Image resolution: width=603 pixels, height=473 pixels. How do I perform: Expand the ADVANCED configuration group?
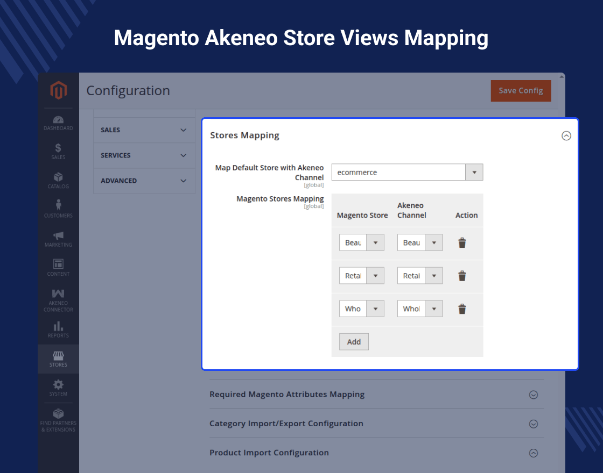point(144,181)
